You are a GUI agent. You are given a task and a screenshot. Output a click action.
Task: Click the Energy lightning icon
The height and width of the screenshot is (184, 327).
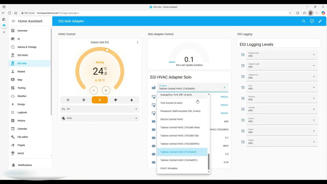13,104
